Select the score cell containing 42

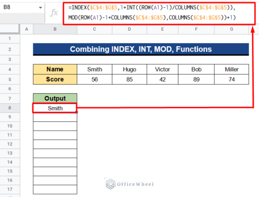(x=162, y=79)
